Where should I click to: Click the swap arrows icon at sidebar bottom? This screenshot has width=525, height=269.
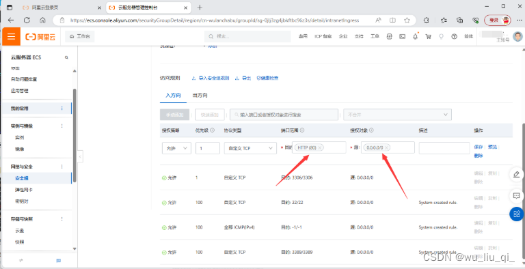pyautogui.click(x=21, y=260)
